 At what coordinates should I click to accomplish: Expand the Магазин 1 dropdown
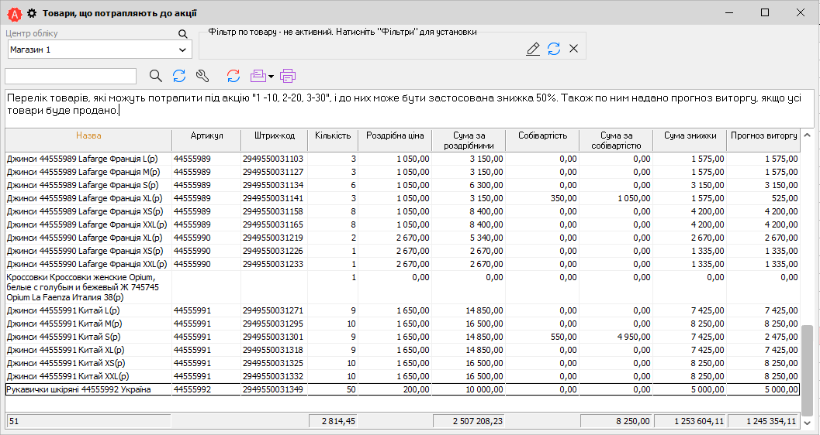(183, 50)
